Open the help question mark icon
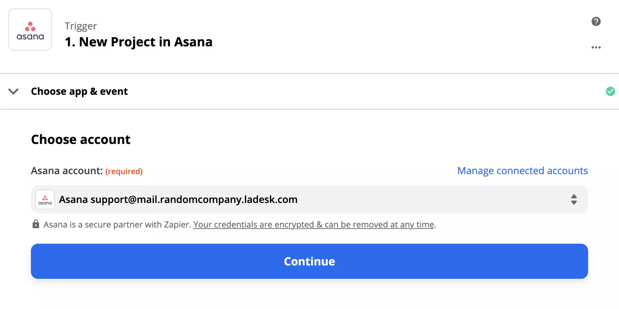 pyautogui.click(x=596, y=21)
